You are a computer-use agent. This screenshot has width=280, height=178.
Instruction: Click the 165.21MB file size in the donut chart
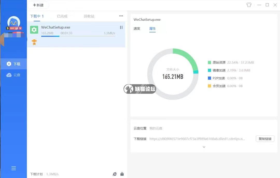click(173, 77)
